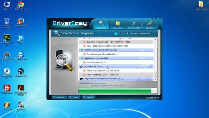Open Camtasia Studio 8 shortcut
Image resolution: width=209 pixels, height=118 pixels.
[x=7, y=57]
